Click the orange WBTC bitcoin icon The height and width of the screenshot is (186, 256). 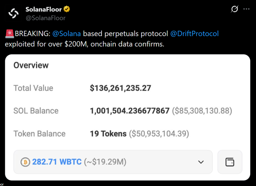click(x=25, y=162)
